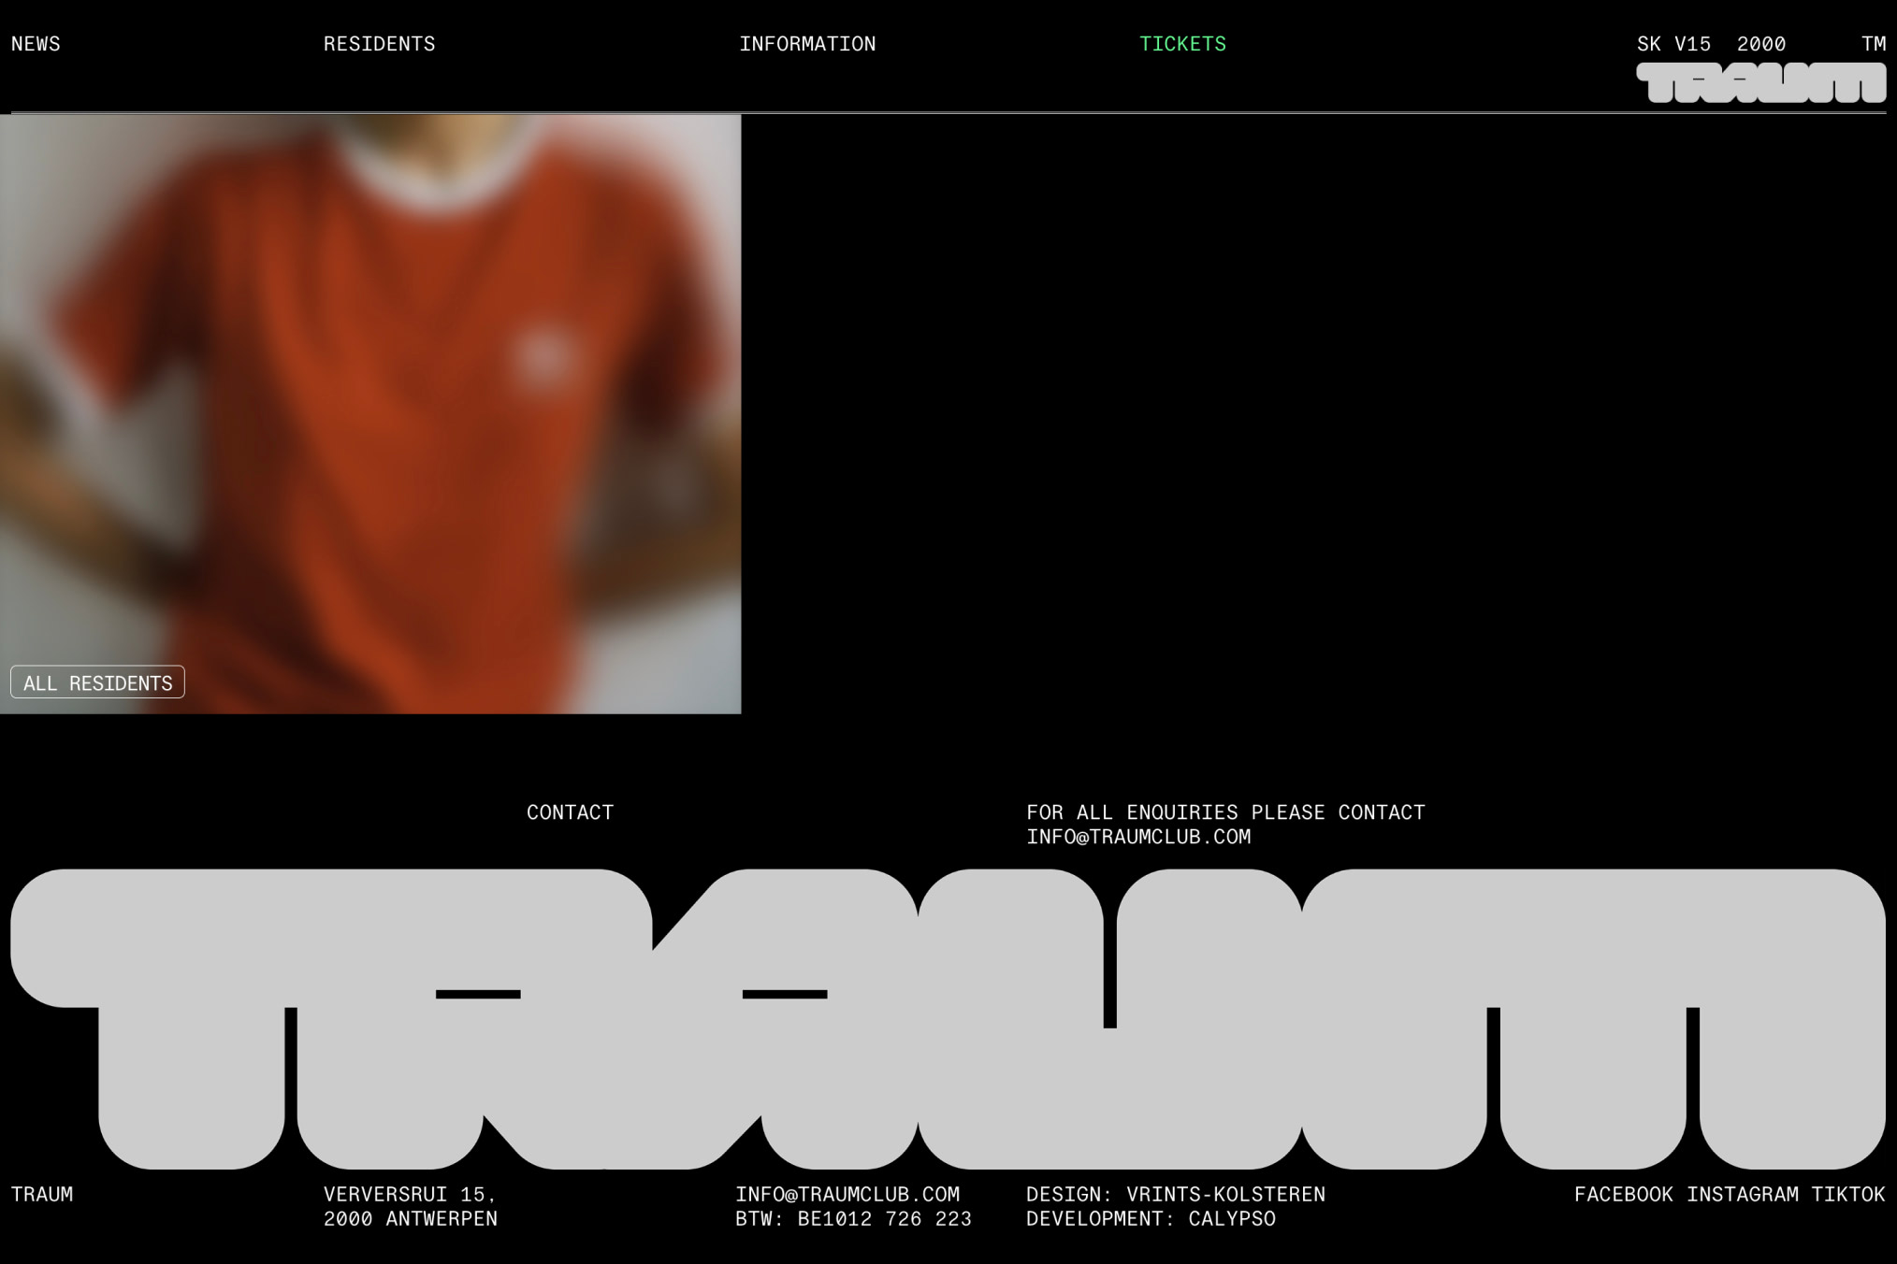Image resolution: width=1897 pixels, height=1264 pixels.
Task: Click the VRINTS-KOLSTEREN design credit
Action: tap(1225, 1194)
